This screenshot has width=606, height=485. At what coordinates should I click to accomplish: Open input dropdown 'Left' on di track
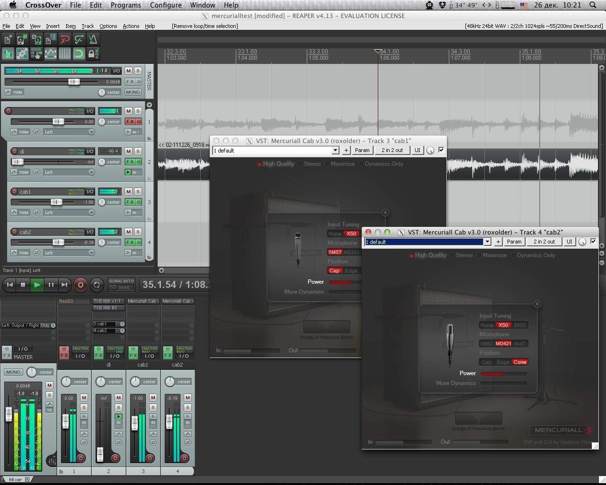click(x=69, y=172)
